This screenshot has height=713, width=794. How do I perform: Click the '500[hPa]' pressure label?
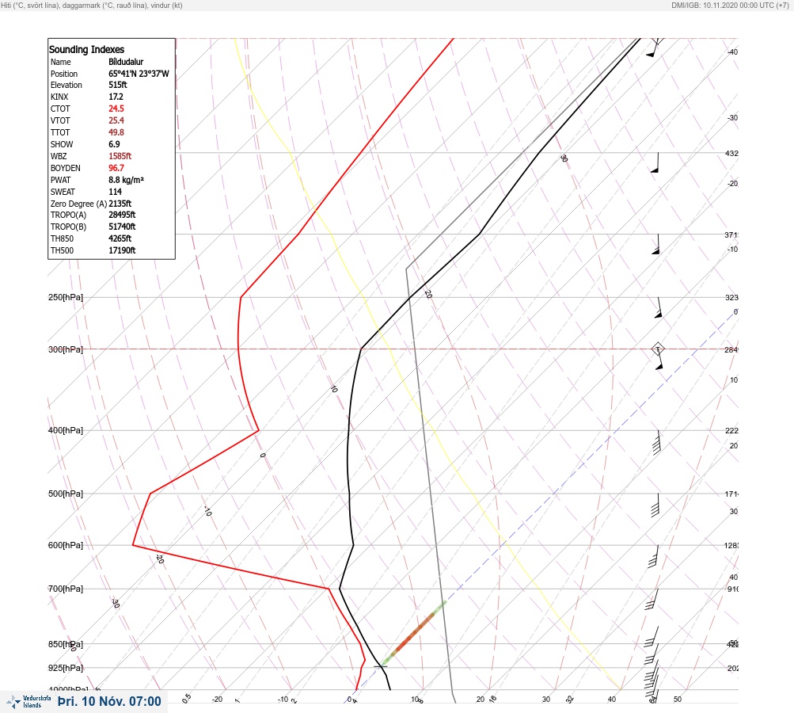coord(66,494)
